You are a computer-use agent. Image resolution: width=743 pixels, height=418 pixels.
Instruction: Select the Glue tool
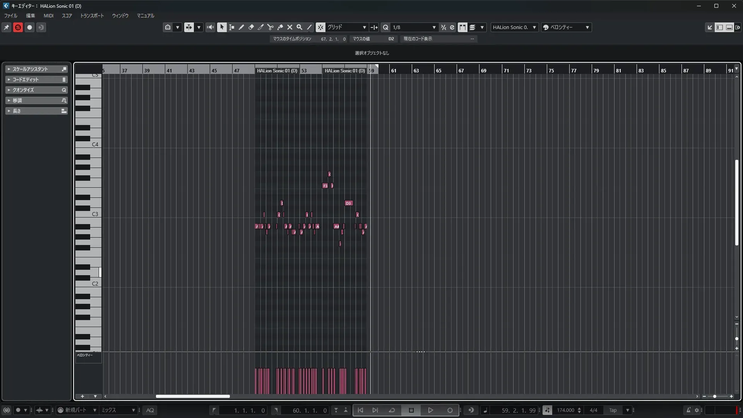[280, 27]
